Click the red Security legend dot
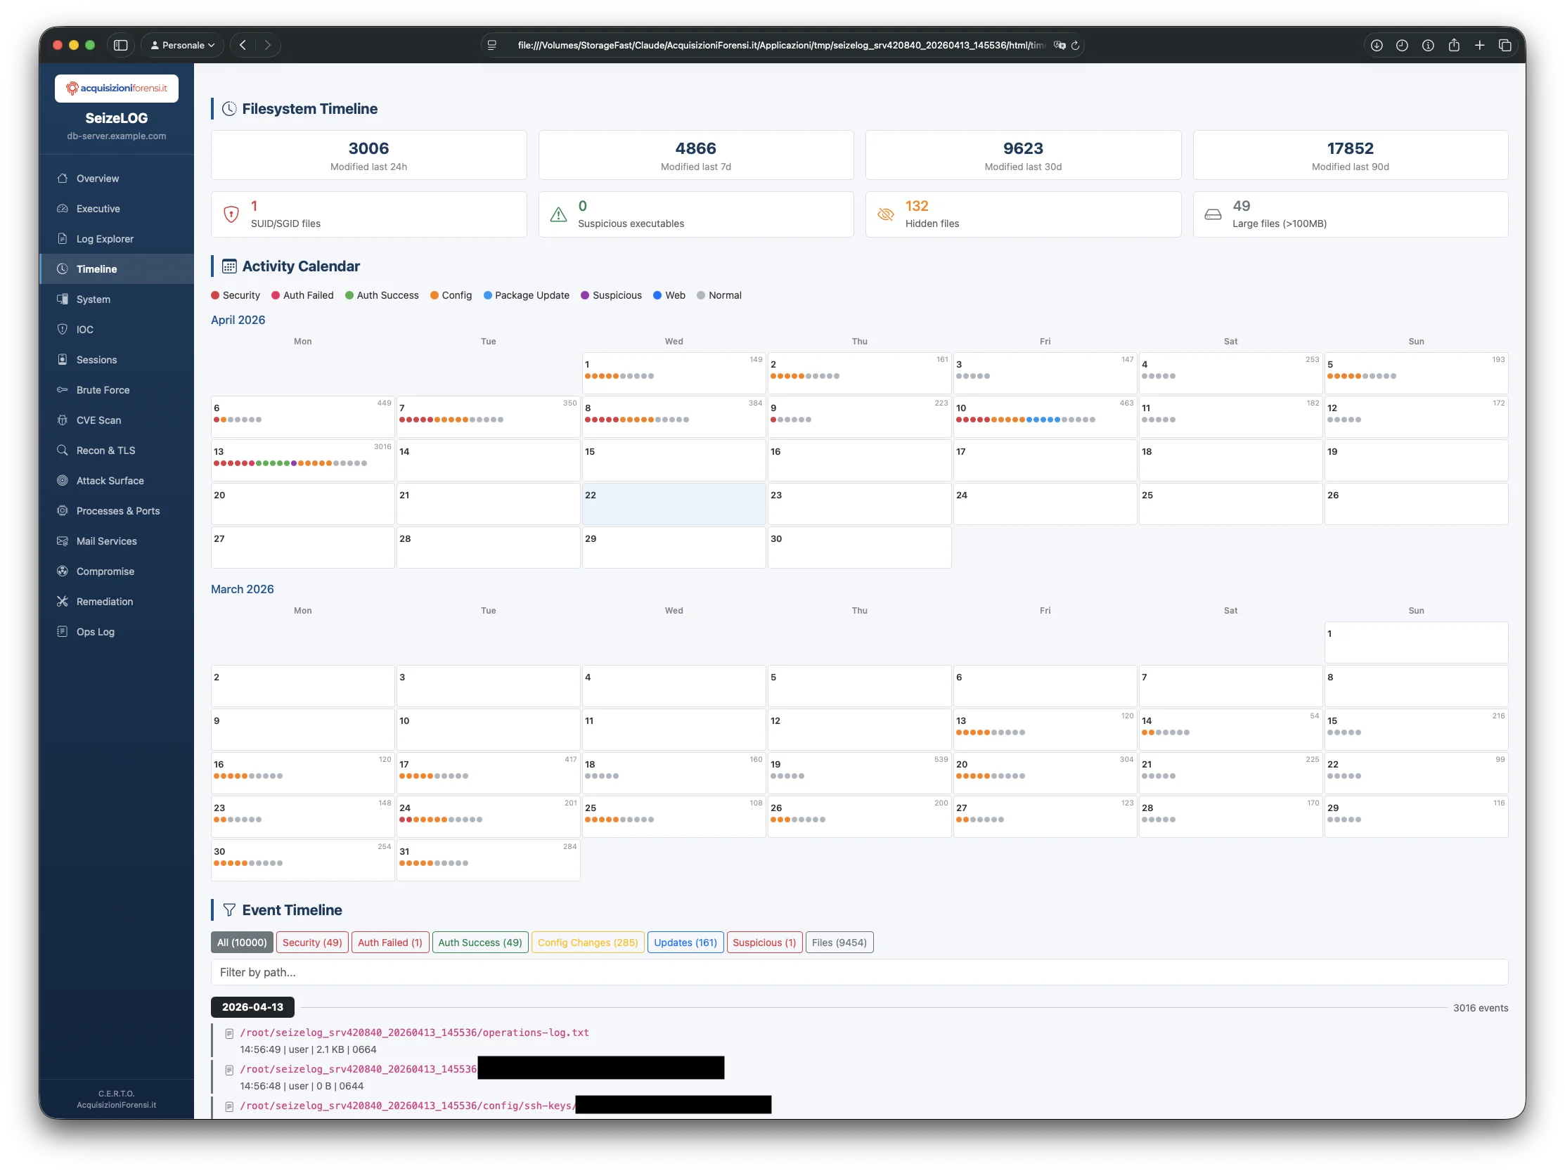This screenshot has width=1565, height=1171. (214, 296)
